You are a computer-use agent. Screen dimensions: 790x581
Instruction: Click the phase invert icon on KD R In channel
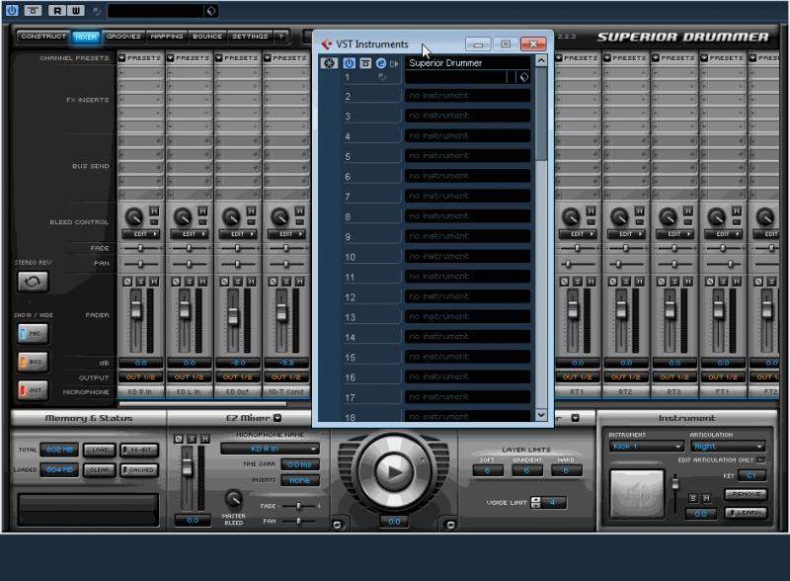point(127,282)
